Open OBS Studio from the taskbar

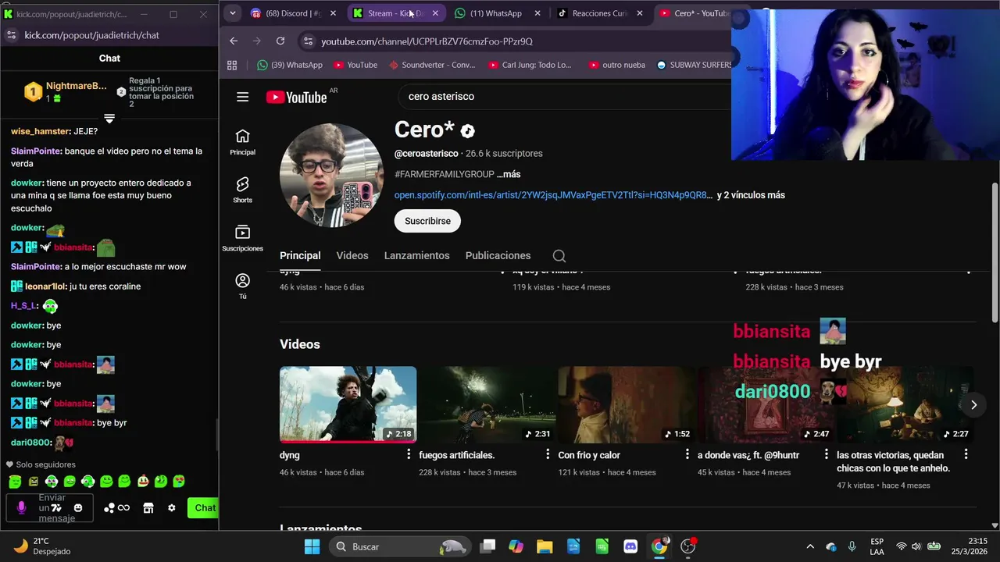[x=688, y=546]
